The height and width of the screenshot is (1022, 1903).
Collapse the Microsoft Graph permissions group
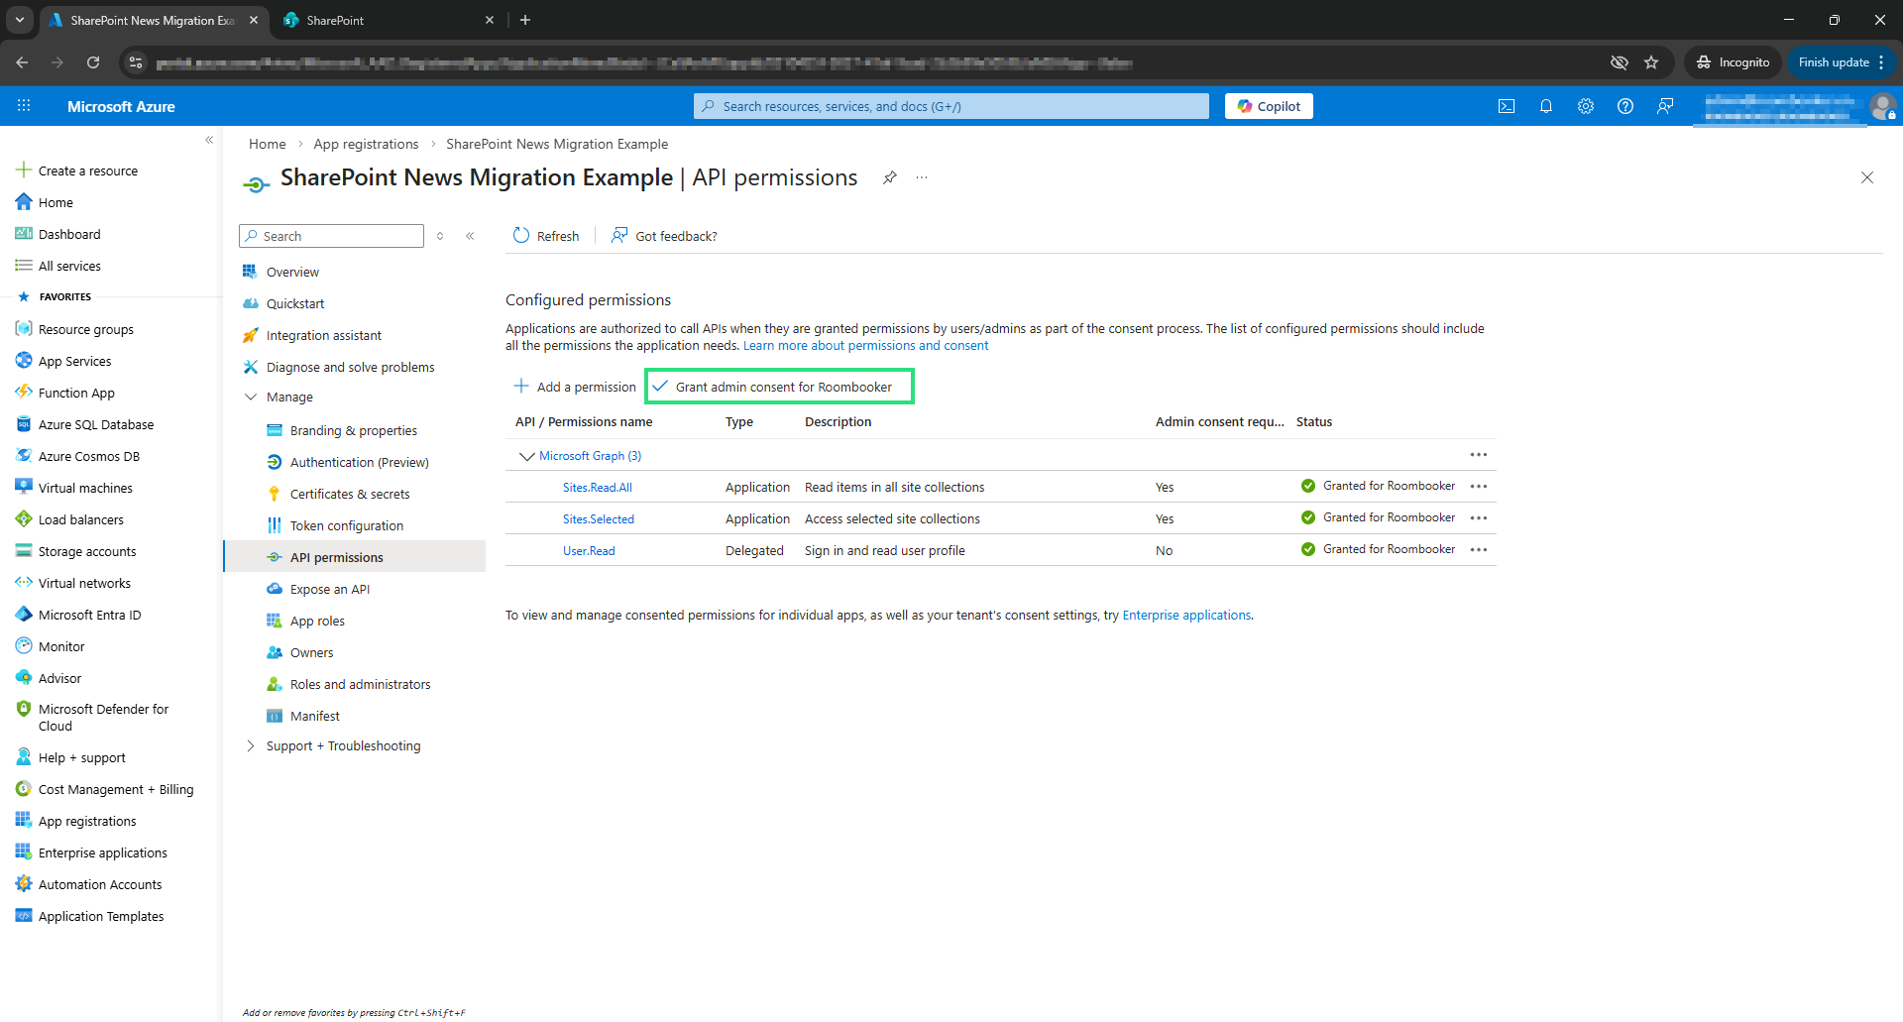[526, 456]
